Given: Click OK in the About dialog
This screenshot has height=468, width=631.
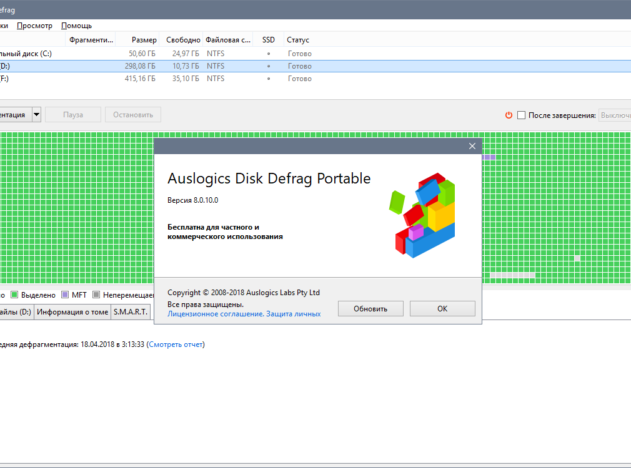Looking at the screenshot, I should coord(442,308).
